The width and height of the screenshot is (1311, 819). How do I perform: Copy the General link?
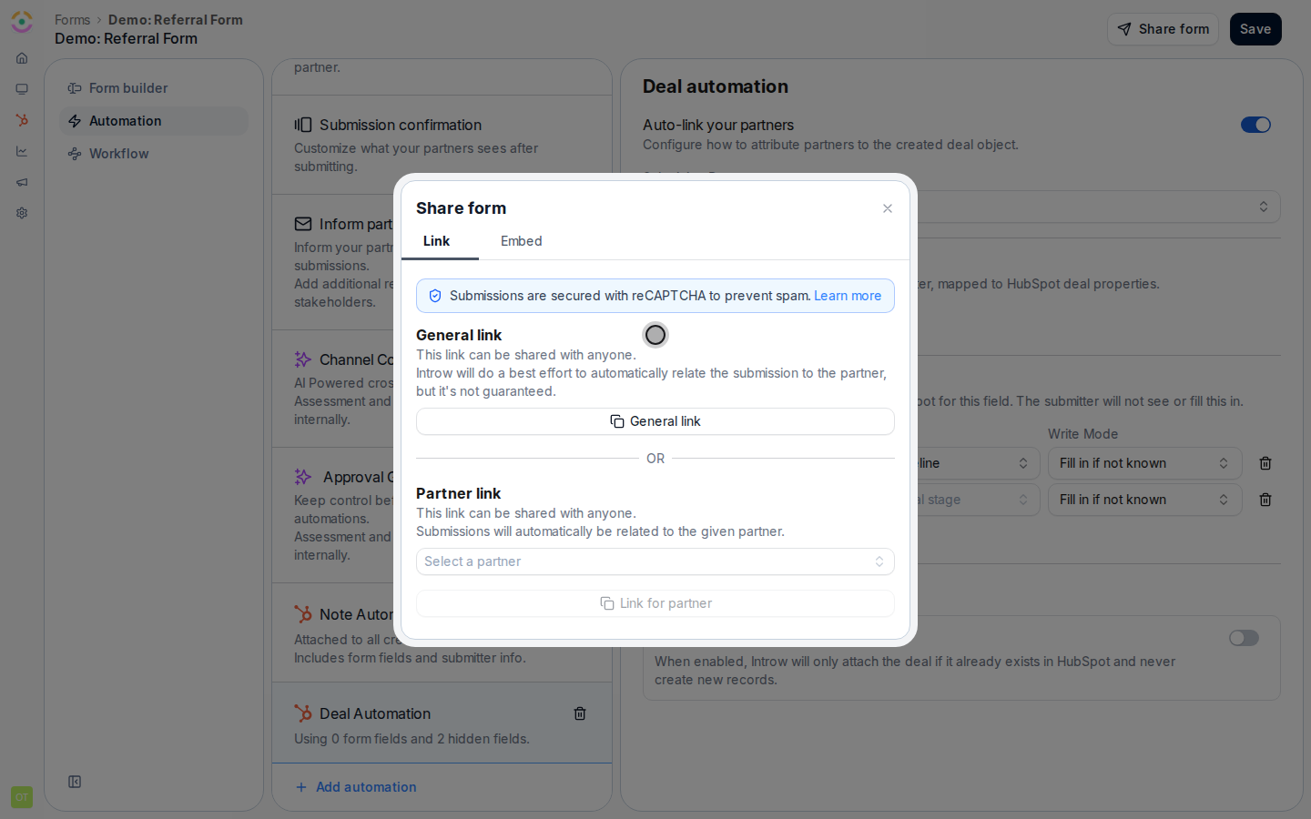click(x=655, y=421)
